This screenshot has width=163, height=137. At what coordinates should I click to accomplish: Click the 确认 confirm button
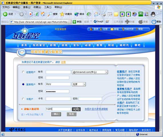[56, 114]
